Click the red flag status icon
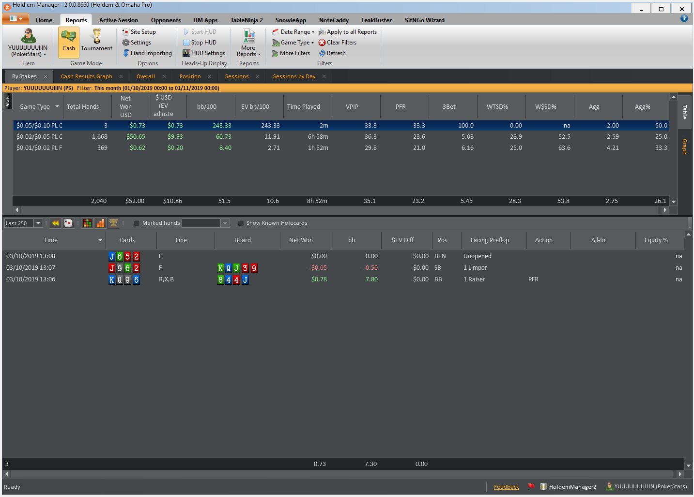Viewport: 694px width, 497px height. pyautogui.click(x=531, y=486)
